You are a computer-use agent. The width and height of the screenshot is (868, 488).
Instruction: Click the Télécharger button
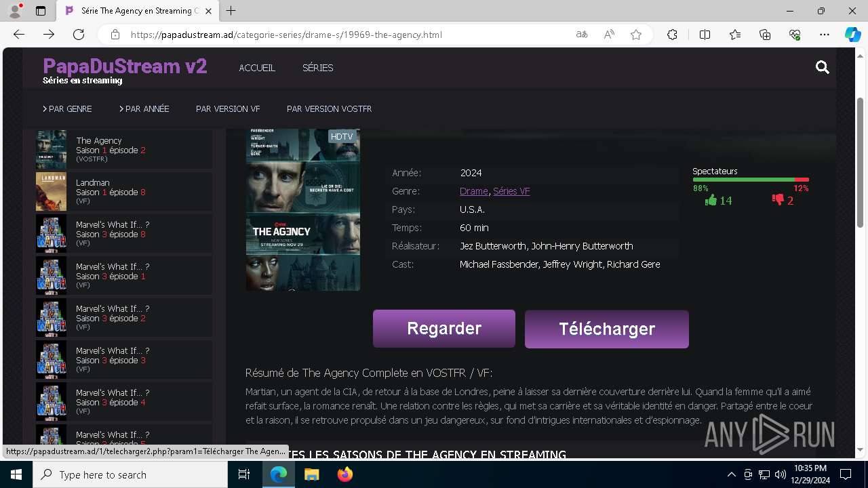pyautogui.click(x=607, y=329)
